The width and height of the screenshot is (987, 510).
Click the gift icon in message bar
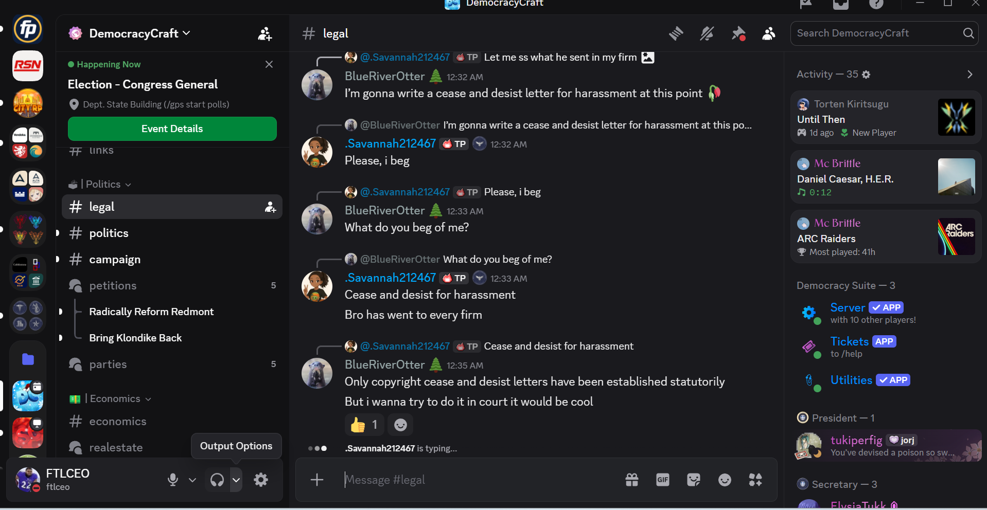(632, 480)
